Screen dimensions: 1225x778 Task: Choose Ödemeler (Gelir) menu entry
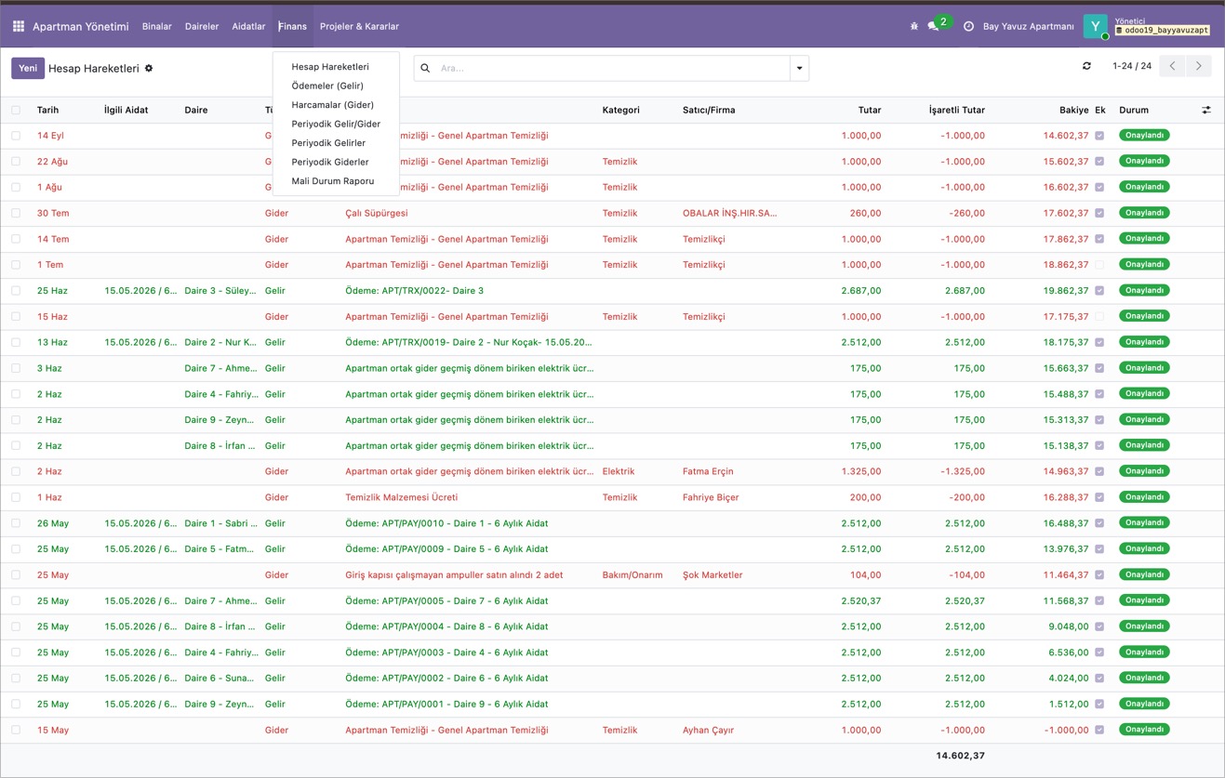pyautogui.click(x=327, y=86)
